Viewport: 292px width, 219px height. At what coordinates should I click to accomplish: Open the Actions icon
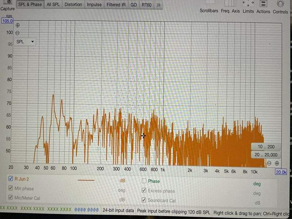263,4
